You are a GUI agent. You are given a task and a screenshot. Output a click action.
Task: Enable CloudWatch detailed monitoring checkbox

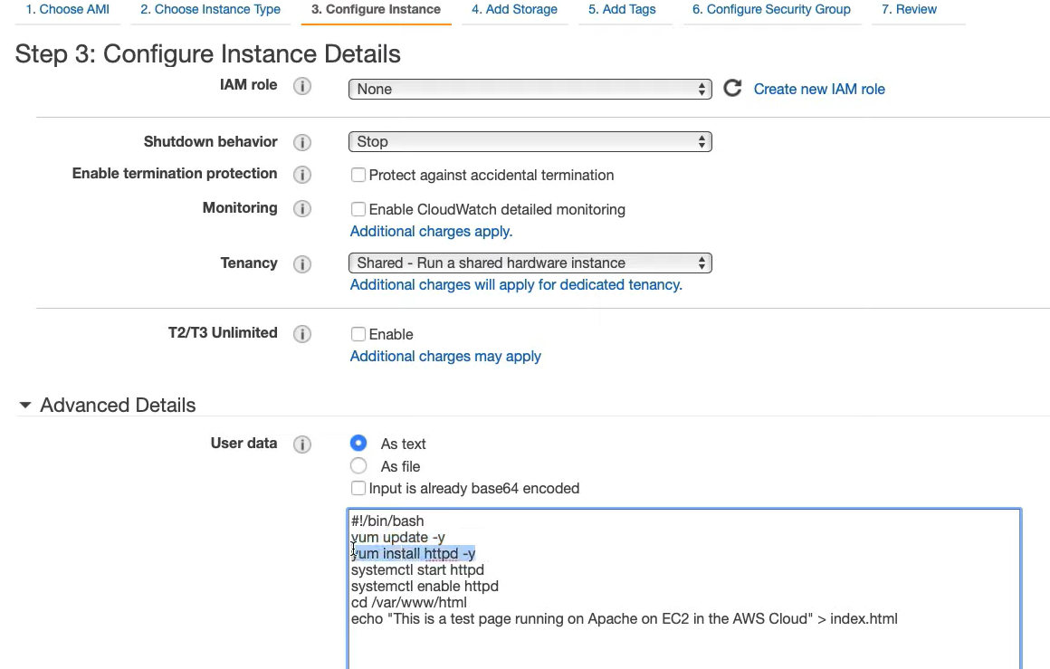(x=358, y=209)
